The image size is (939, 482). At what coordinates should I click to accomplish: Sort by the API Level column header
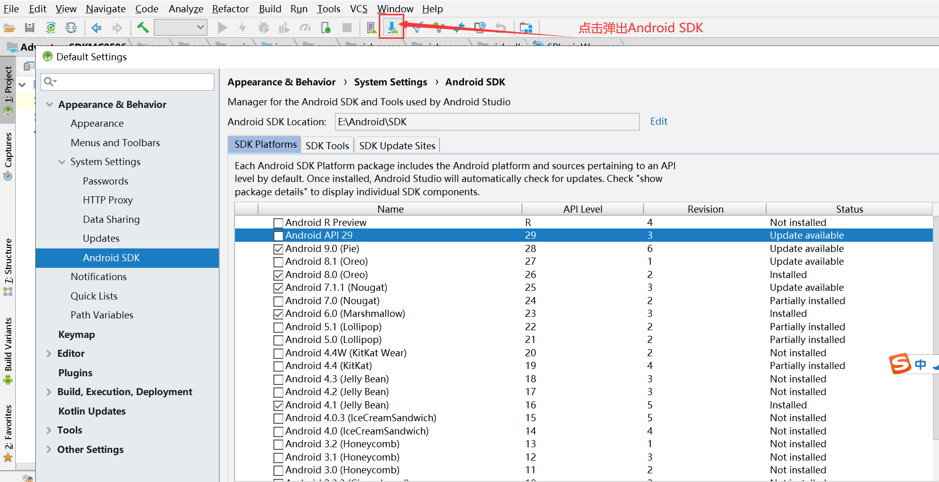pyautogui.click(x=583, y=209)
